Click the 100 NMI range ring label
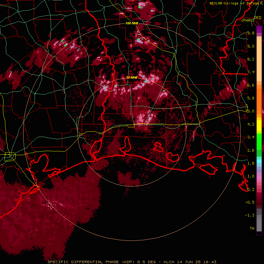The height and width of the screenshot is (264, 264). [132, 23]
